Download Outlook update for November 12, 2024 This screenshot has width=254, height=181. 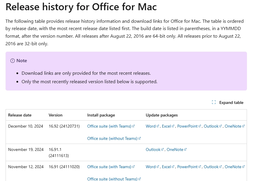(213, 167)
